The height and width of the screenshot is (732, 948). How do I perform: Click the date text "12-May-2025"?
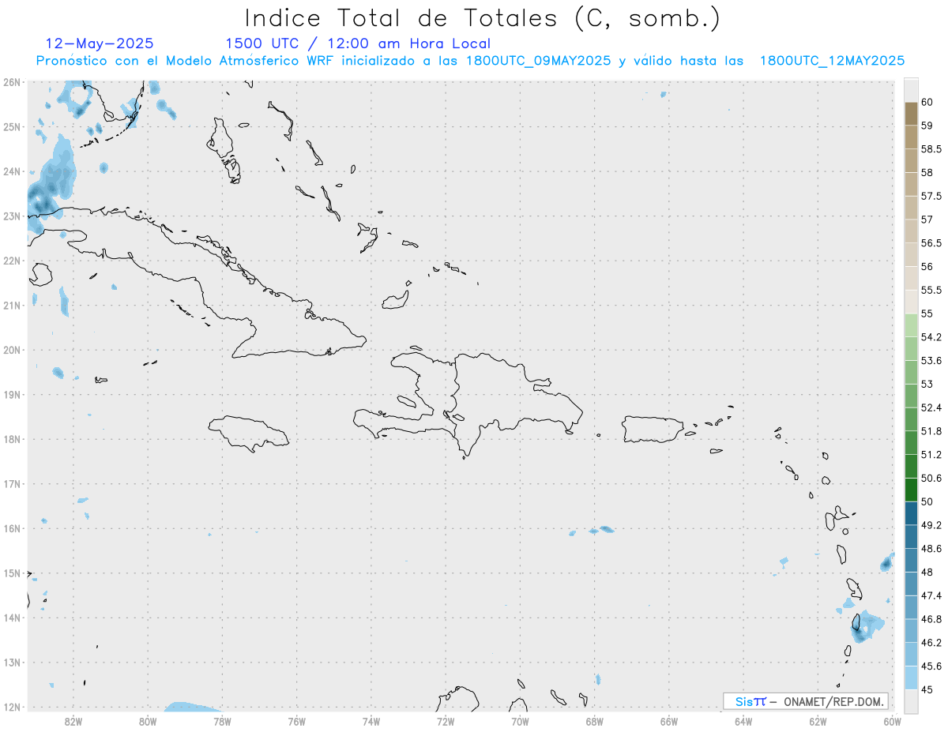click(100, 43)
